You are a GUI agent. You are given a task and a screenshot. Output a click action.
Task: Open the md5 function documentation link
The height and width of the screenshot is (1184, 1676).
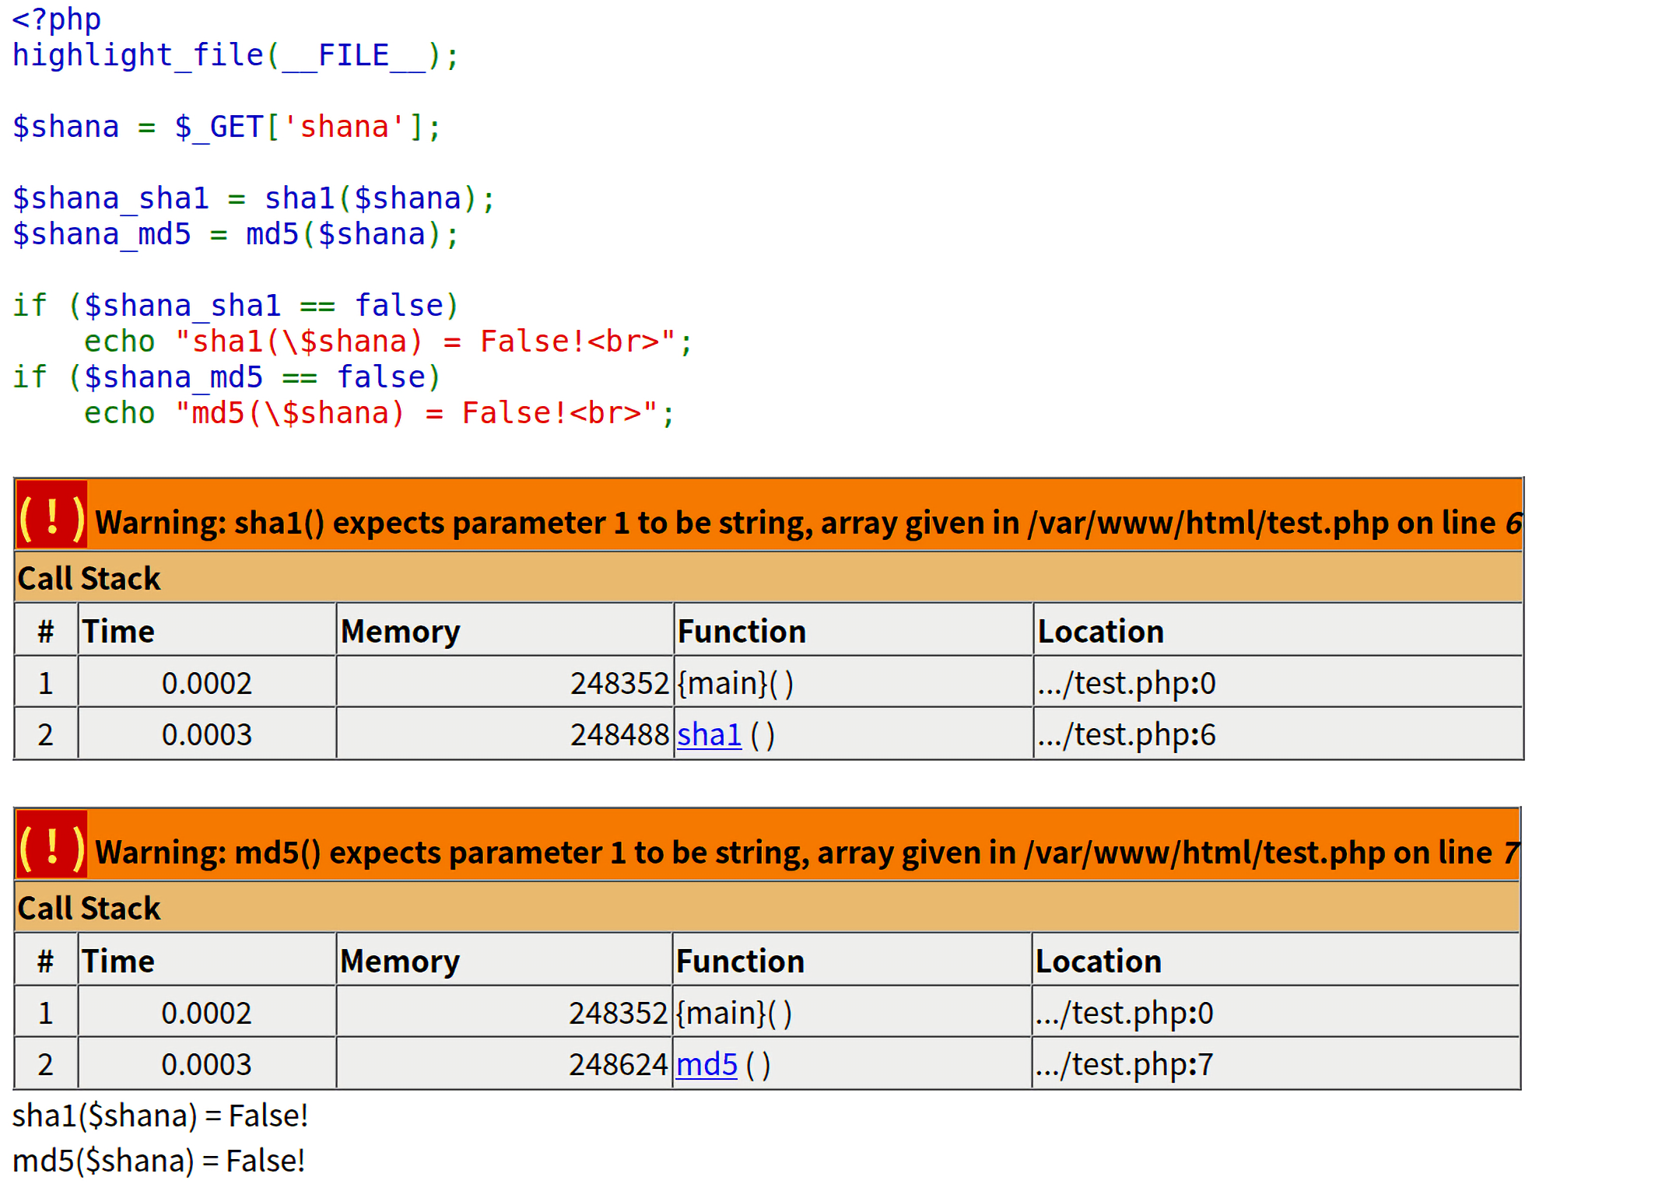pos(707,1064)
